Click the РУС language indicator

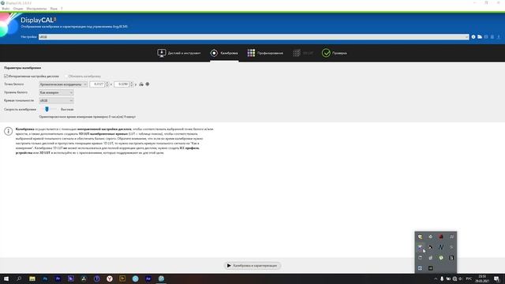click(469, 278)
